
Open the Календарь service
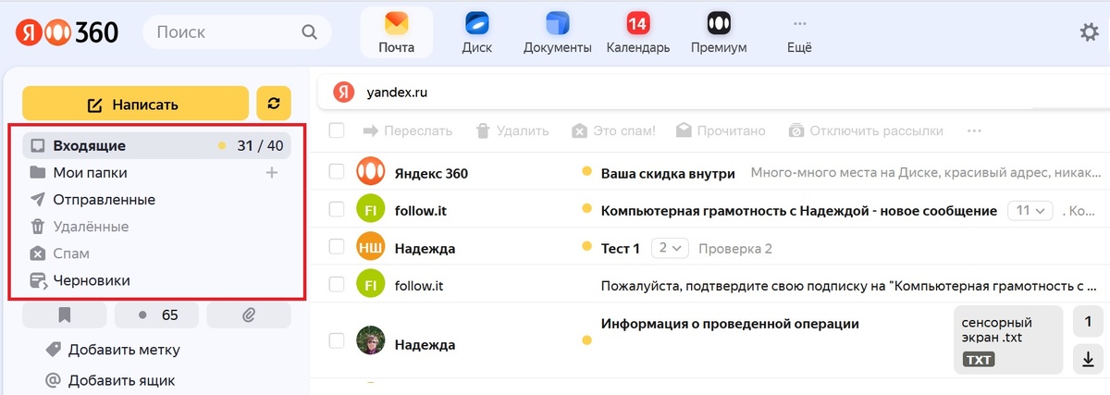pos(637,32)
